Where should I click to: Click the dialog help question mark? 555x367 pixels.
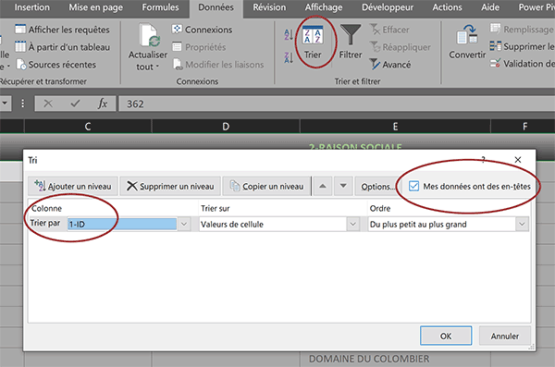click(483, 160)
